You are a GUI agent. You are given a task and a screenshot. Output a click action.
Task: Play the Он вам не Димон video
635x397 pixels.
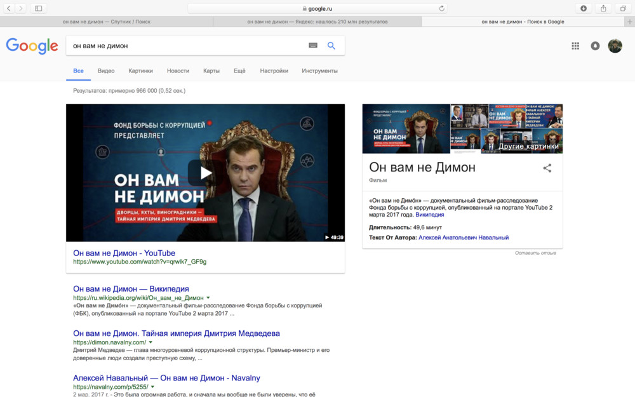(205, 173)
